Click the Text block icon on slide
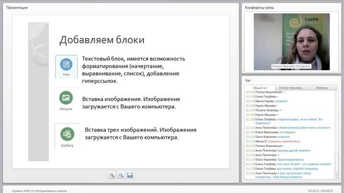This screenshot has width=344, height=193. pos(66,66)
